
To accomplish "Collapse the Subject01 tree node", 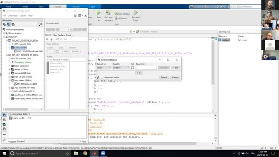I will click(x=4, y=37).
